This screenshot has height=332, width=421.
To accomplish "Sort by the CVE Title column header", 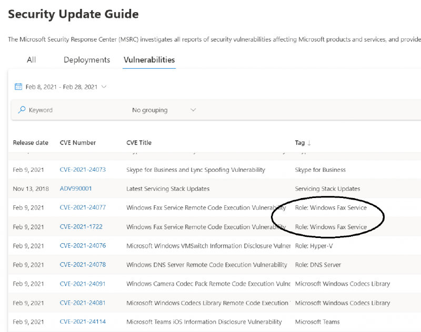I will tap(139, 143).
